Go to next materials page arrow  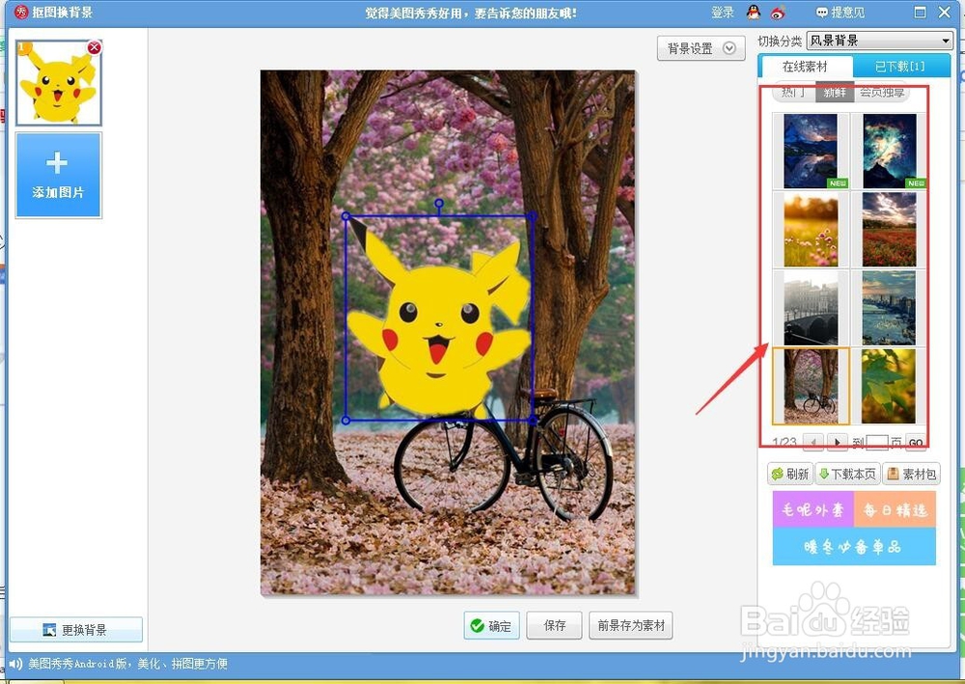[x=837, y=442]
